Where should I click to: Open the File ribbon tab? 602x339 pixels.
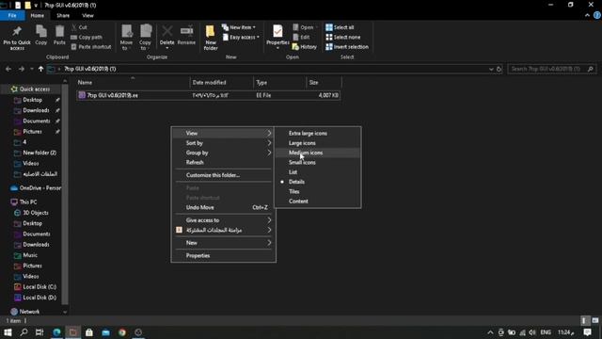pos(12,15)
